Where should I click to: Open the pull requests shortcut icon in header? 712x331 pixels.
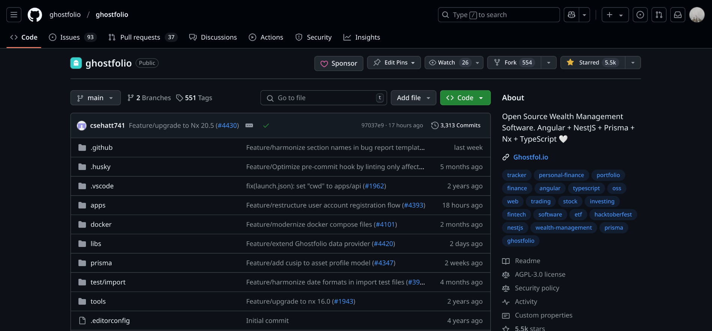[659, 15]
